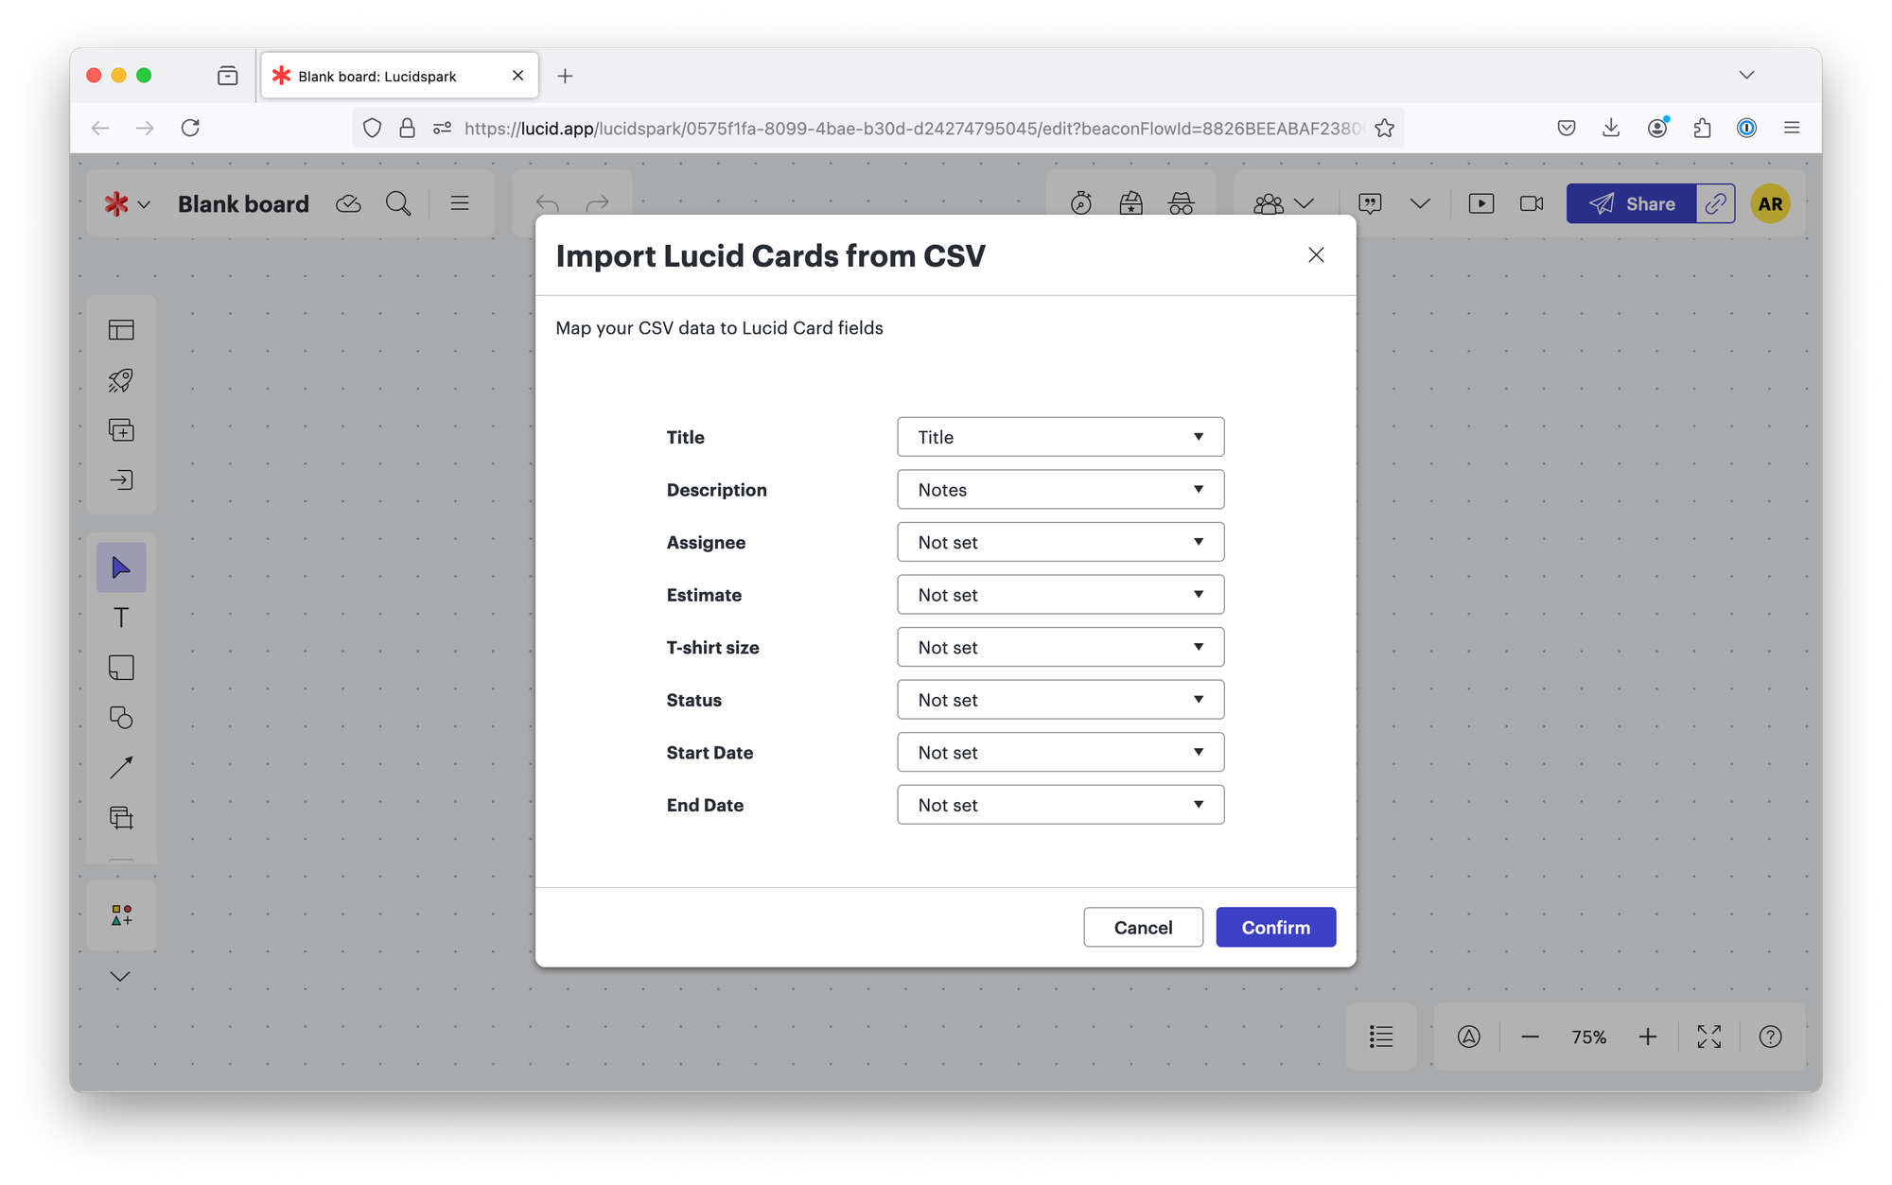Viewport: 1892px width, 1185px height.
Task: Open the voting session icon
Action: click(1131, 203)
